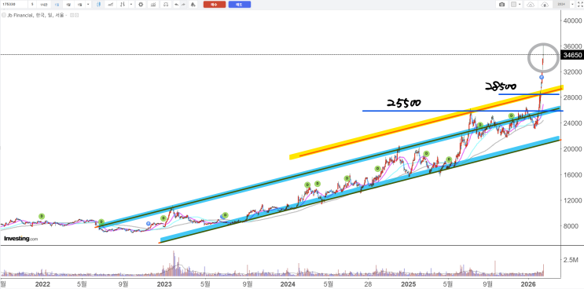Click the 2022 time axis label
Viewport: 584px width, 289px height.
pos(42,284)
